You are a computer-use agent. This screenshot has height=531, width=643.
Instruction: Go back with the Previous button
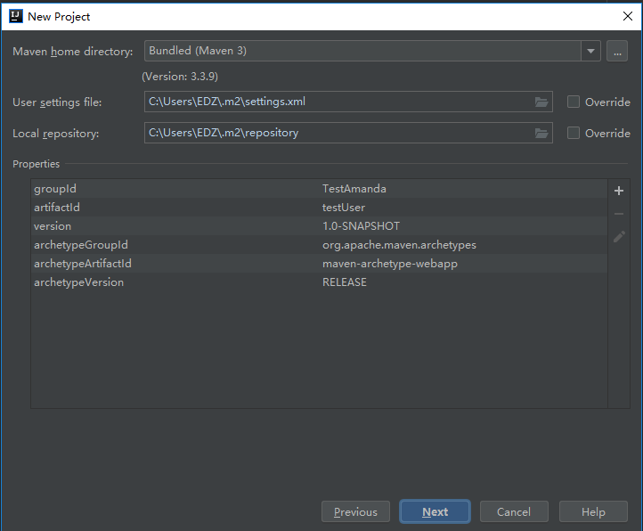pyautogui.click(x=355, y=511)
